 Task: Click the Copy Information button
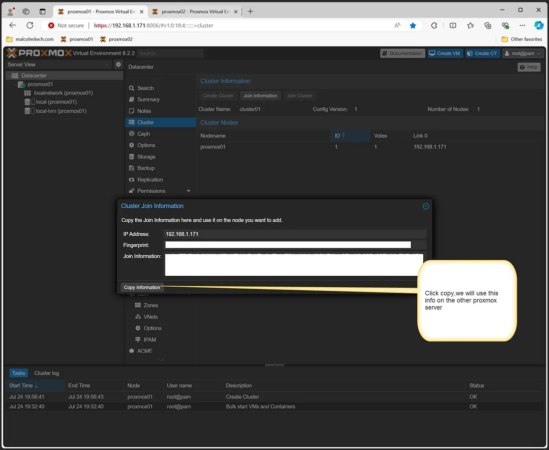click(142, 287)
